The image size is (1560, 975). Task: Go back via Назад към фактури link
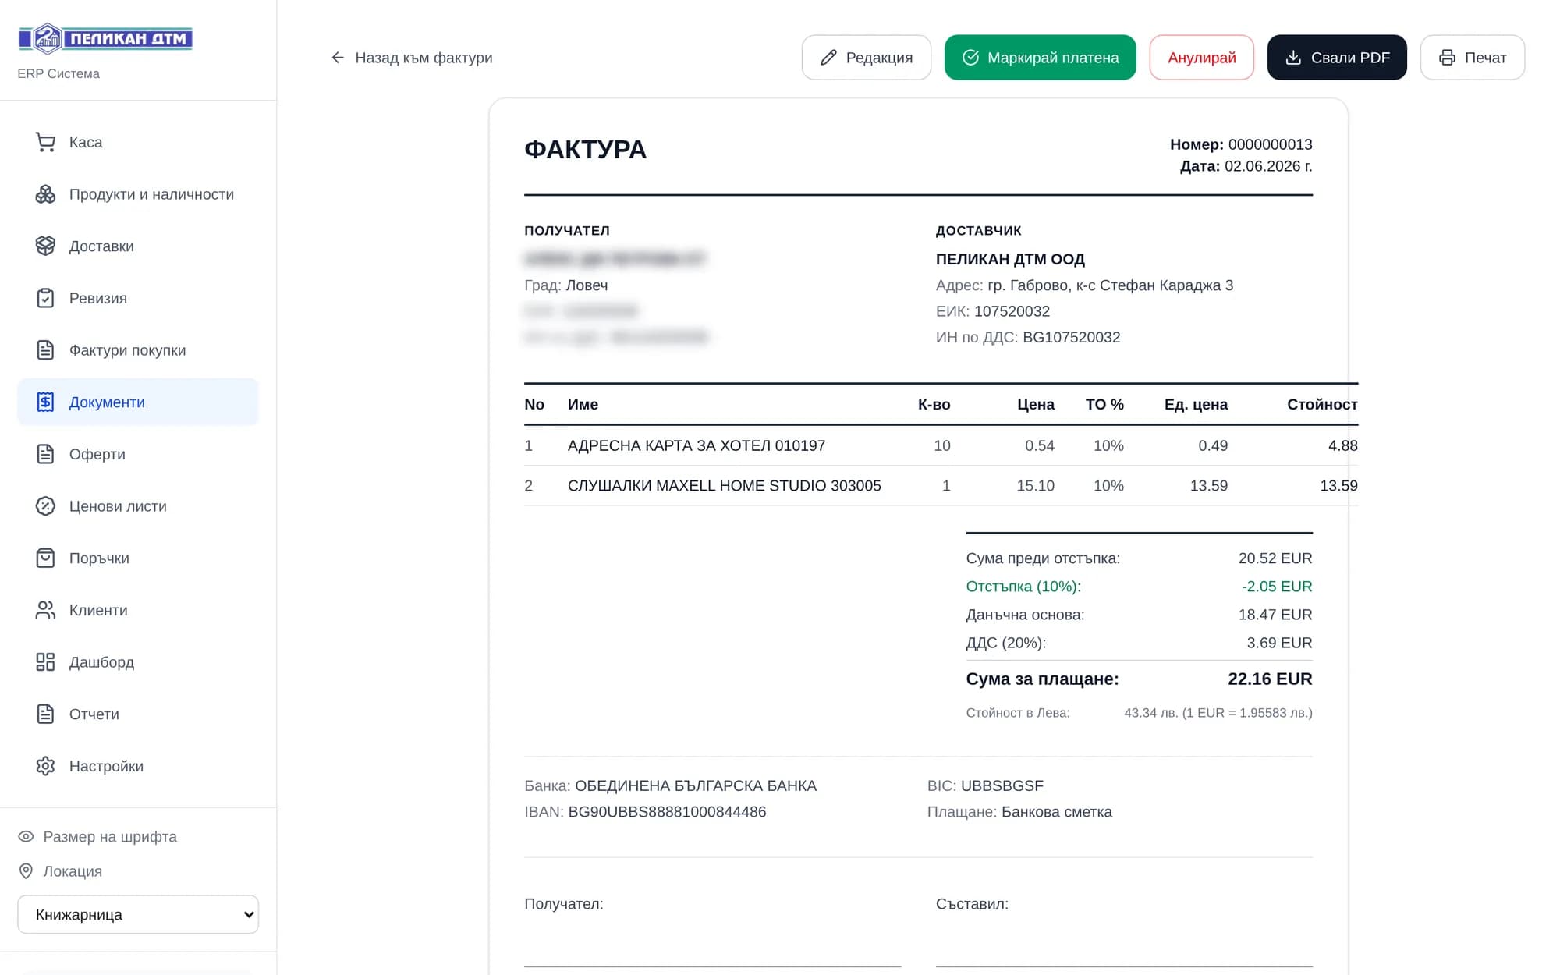click(412, 58)
